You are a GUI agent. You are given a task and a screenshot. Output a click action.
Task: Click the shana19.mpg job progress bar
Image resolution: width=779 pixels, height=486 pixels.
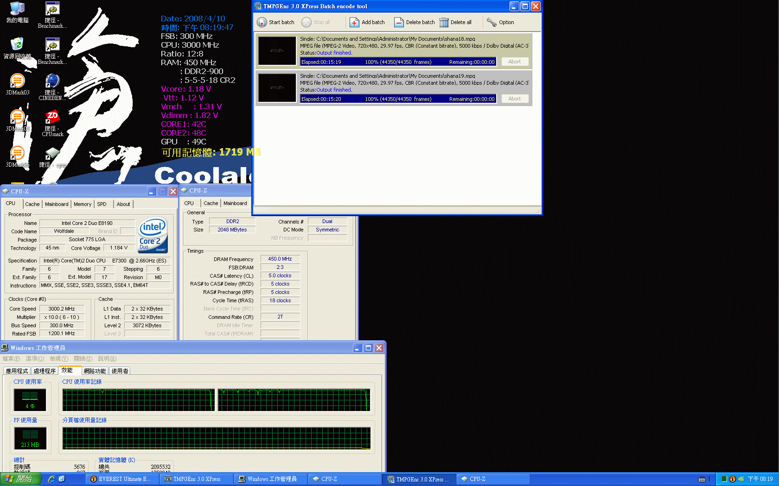pos(398,99)
